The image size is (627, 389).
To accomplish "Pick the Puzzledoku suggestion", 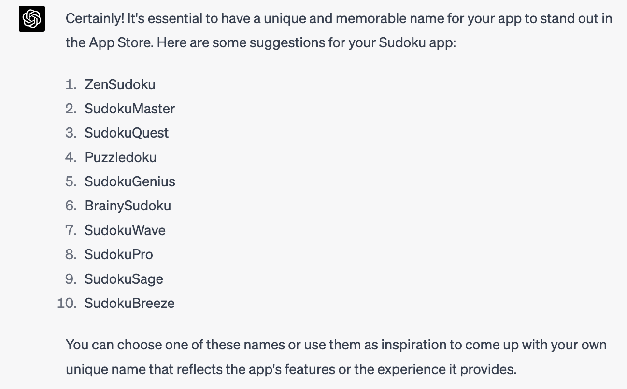I will coord(121,157).
